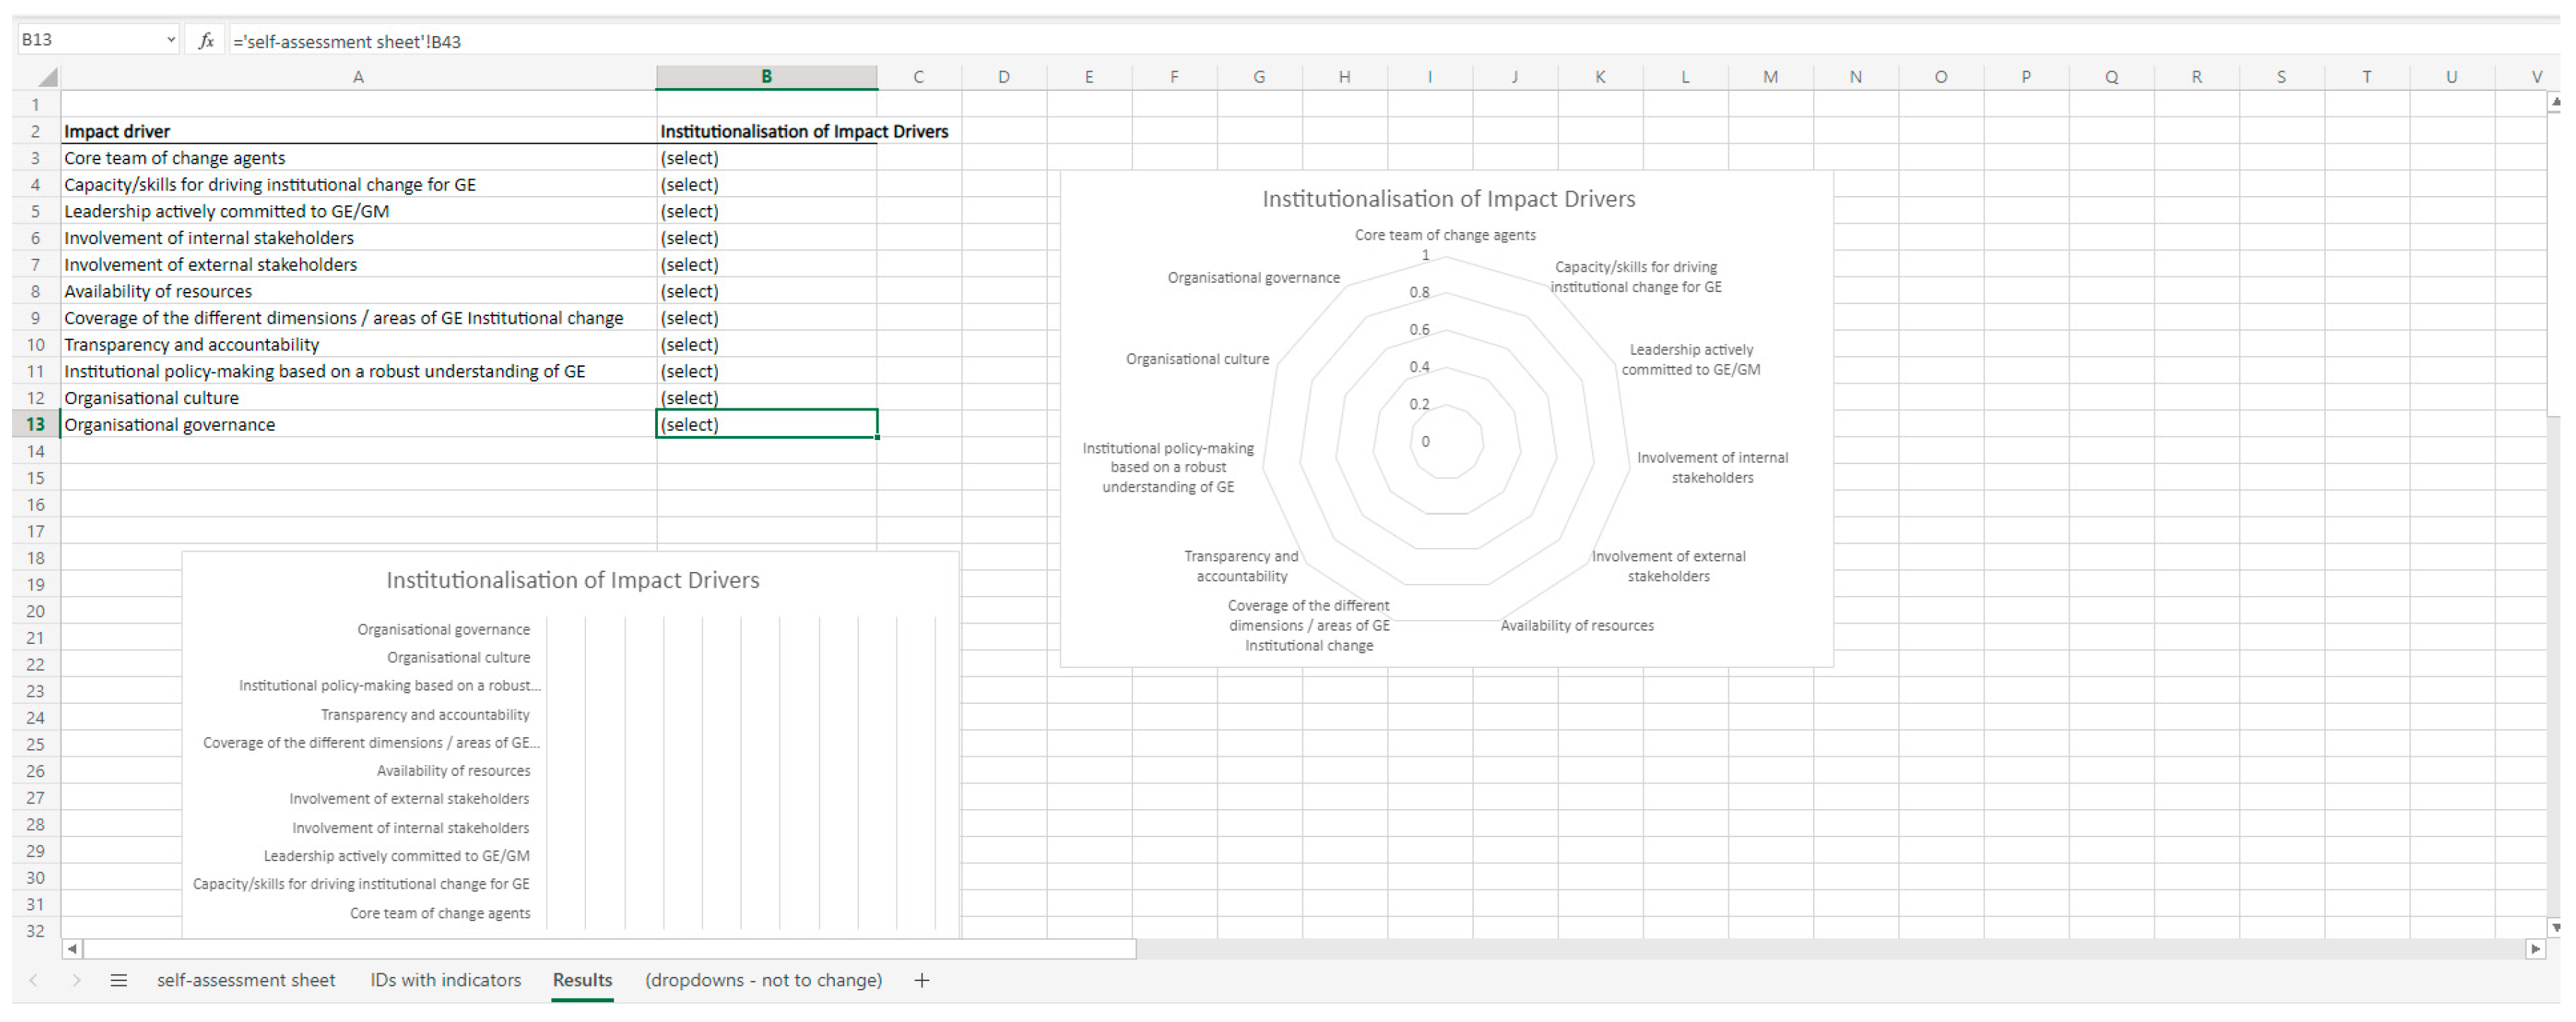The height and width of the screenshot is (1022, 2576).
Task: Switch to self-assessment sheet tab
Action: click(246, 981)
